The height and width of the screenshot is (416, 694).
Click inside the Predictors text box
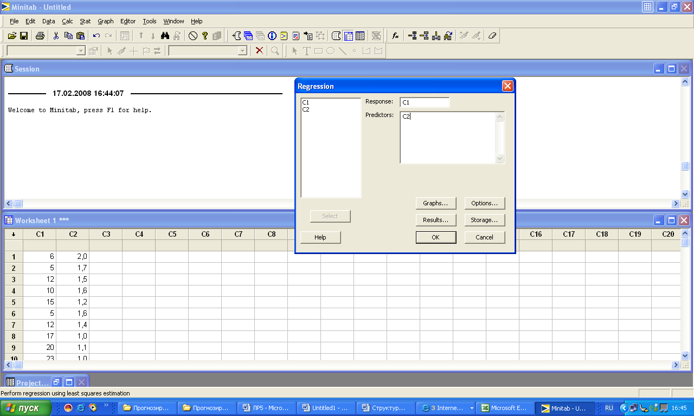(448, 138)
